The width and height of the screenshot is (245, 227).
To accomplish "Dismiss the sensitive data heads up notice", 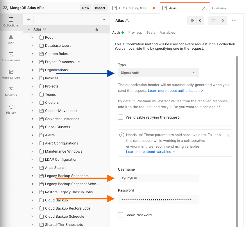I will (x=228, y=135).
